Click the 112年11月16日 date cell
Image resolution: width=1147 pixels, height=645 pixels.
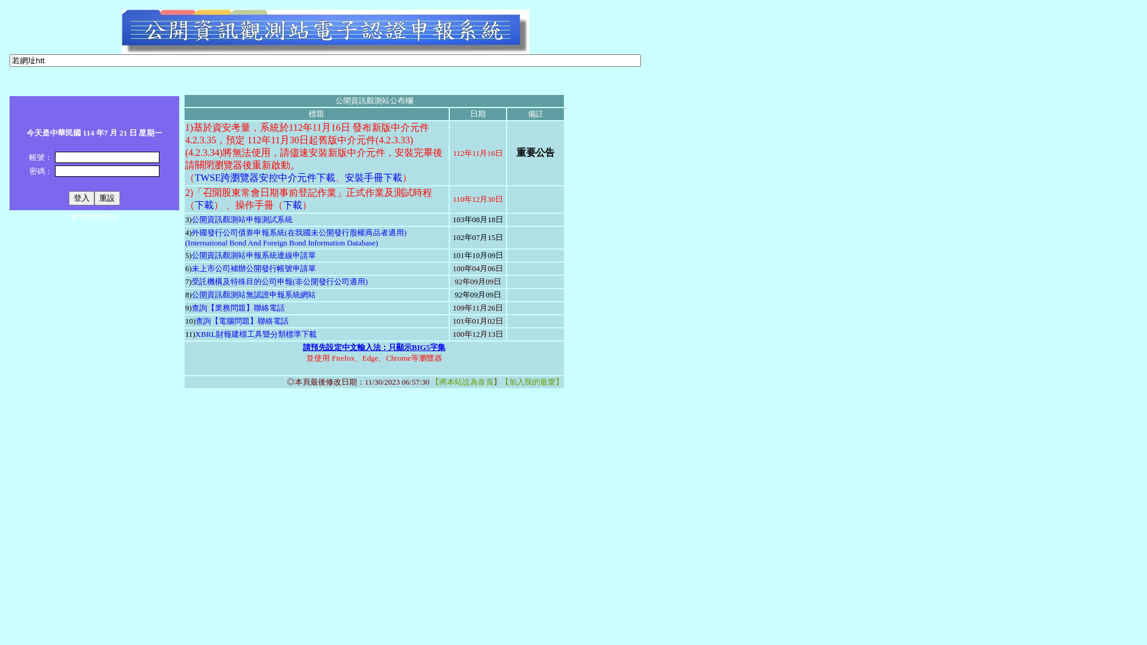(478, 153)
